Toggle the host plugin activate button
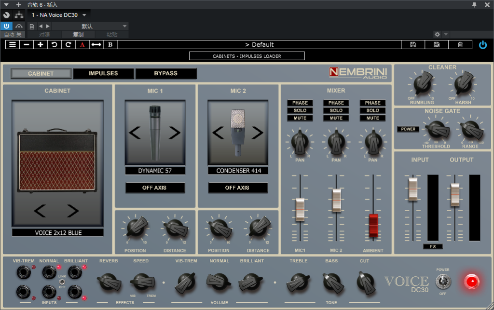Screen dimensions: 494x310 click(6, 26)
